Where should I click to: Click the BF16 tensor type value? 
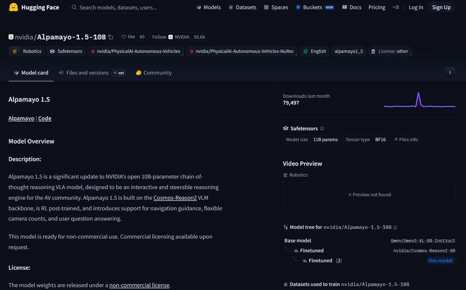pos(380,139)
